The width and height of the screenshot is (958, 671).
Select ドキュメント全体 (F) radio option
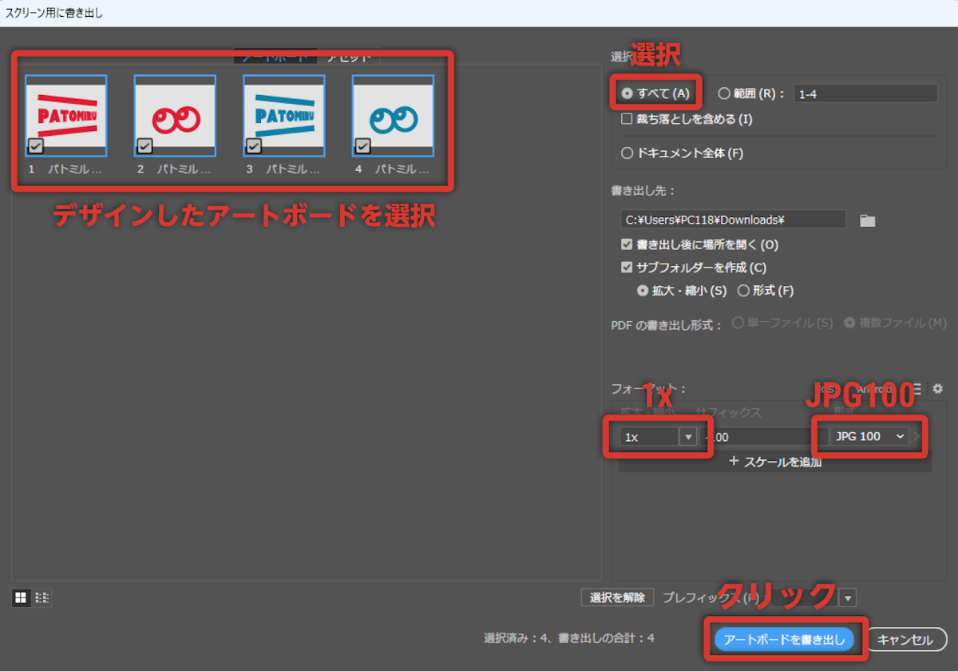627,153
